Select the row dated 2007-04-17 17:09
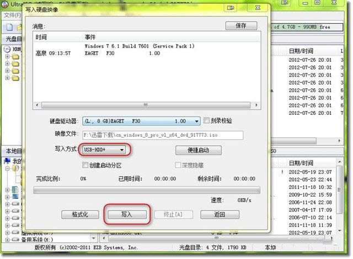Image resolution: width=353 pixels, height=259 pixels. [x=310, y=210]
